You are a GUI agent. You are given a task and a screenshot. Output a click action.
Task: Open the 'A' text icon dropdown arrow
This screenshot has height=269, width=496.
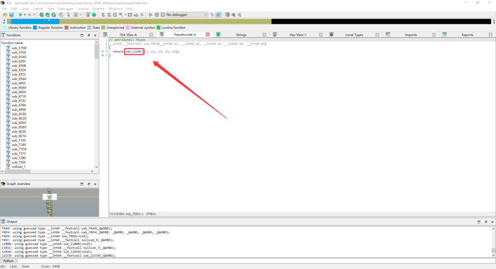80,15
